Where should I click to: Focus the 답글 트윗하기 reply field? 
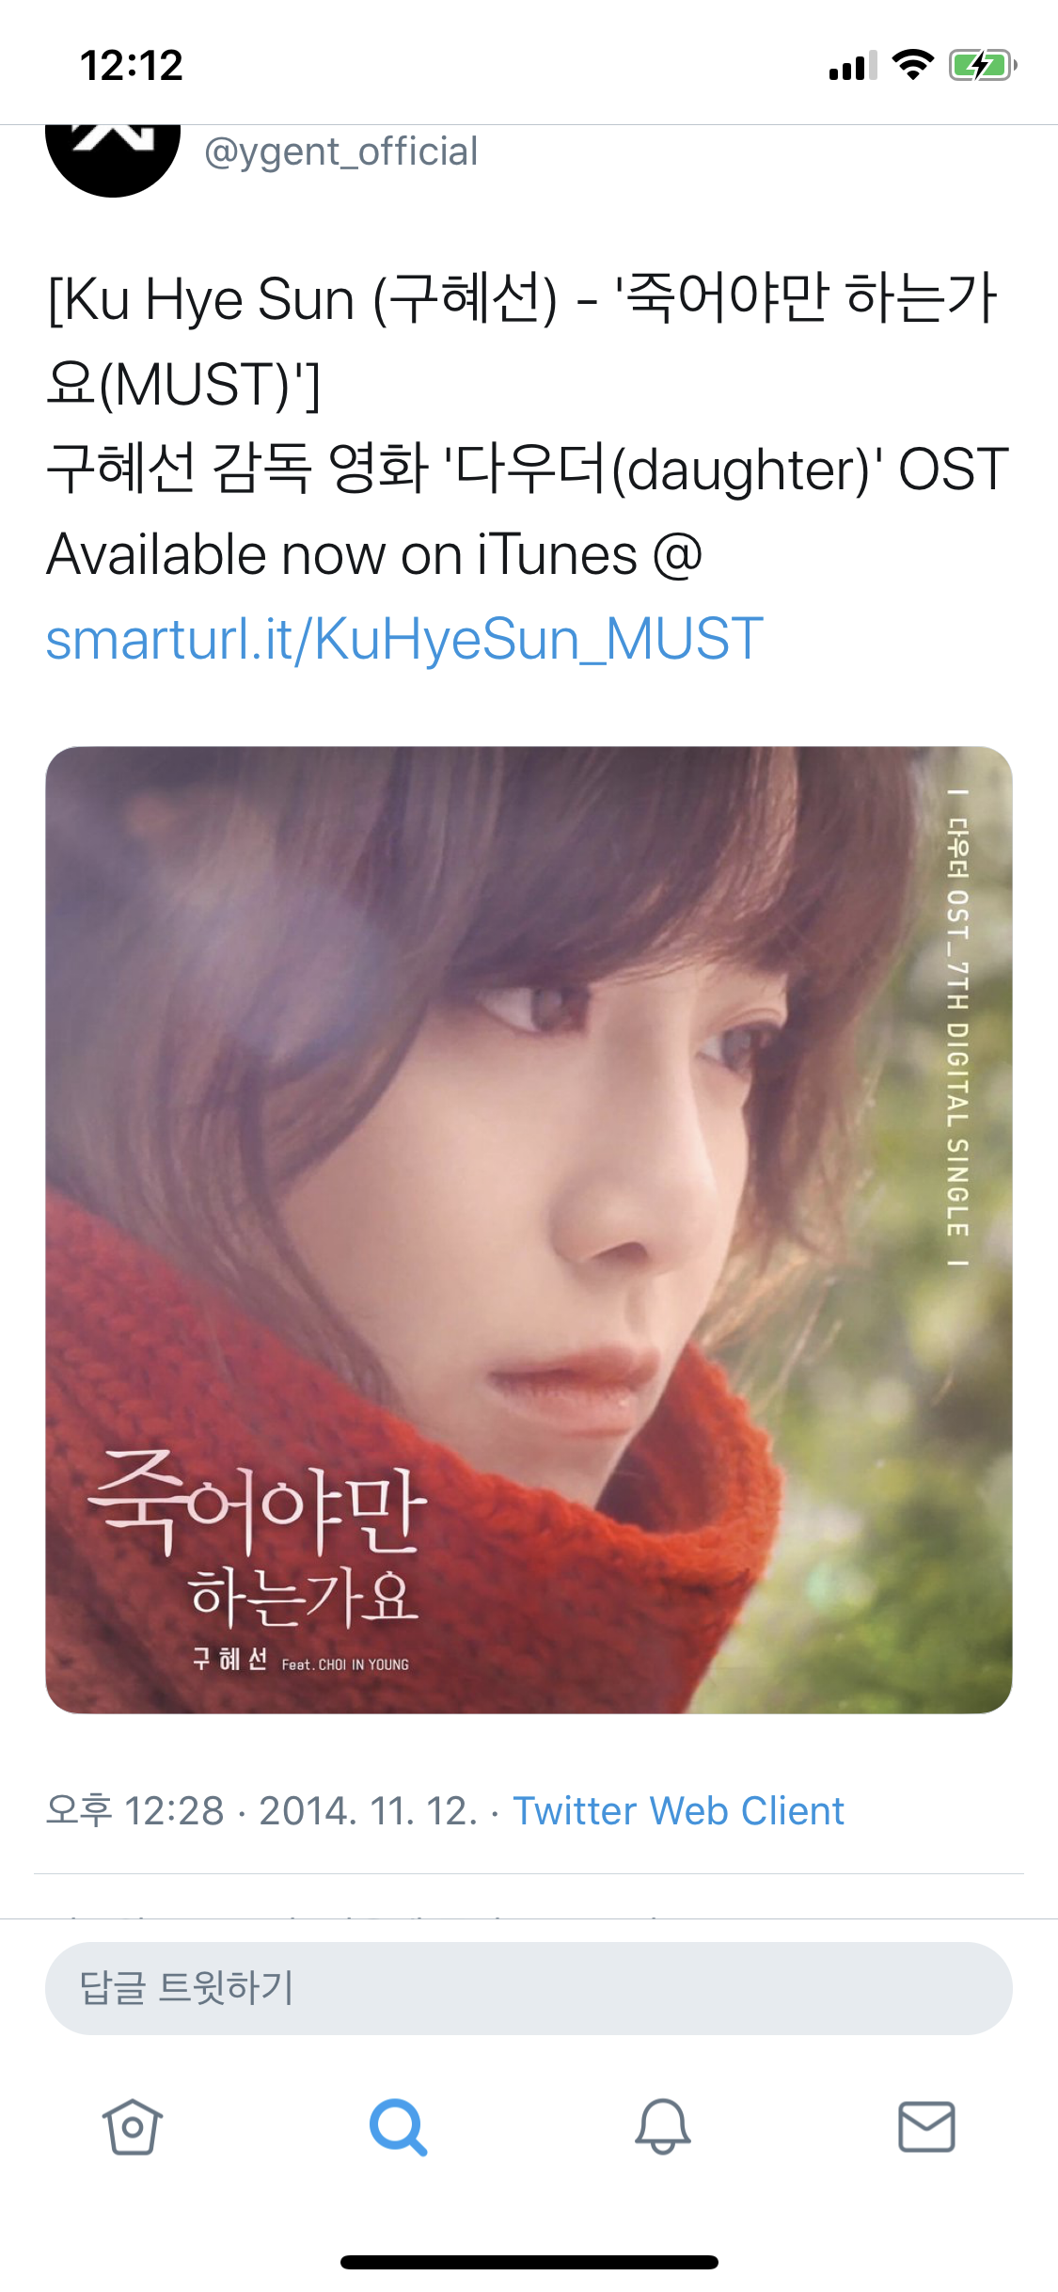click(x=529, y=1988)
